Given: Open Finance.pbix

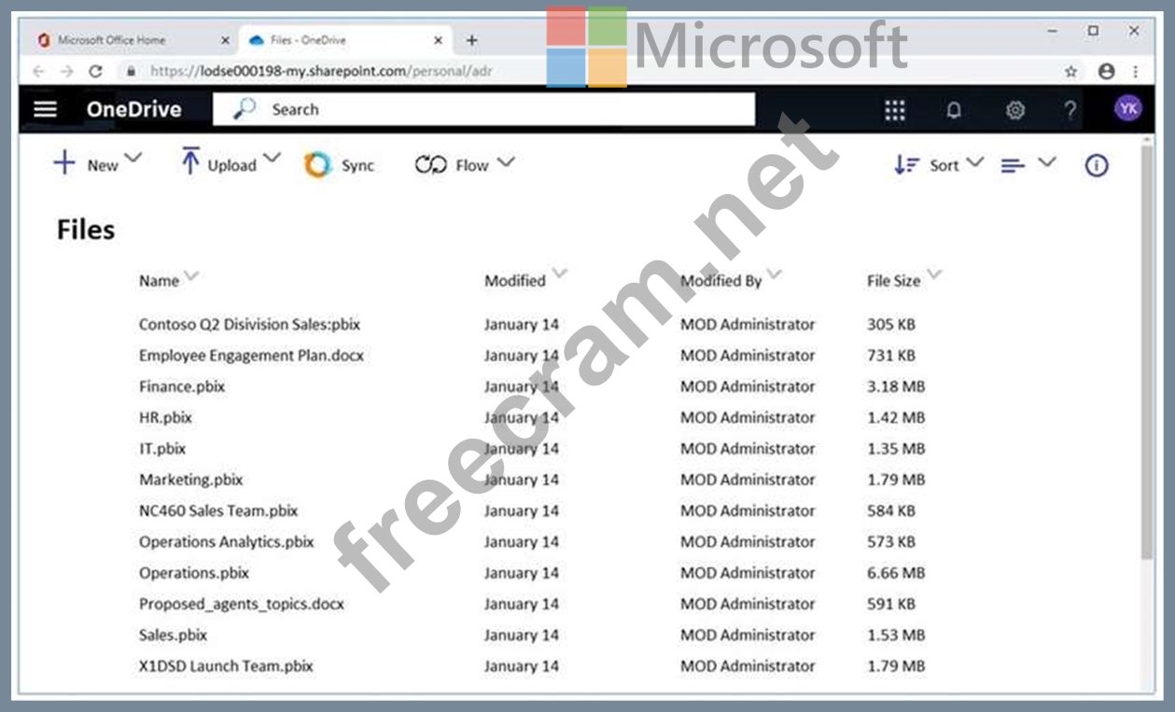Looking at the screenshot, I should 182,386.
